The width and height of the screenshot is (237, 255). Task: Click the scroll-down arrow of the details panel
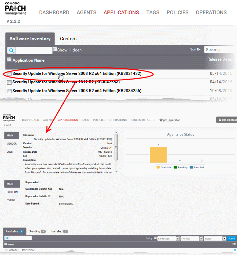pos(116,171)
